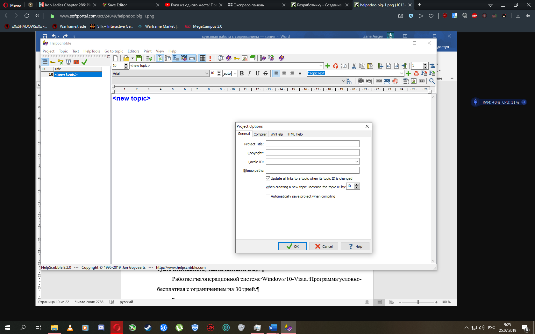535x334 pixels.
Task: Switch to the Compiler tab
Action: click(260, 134)
